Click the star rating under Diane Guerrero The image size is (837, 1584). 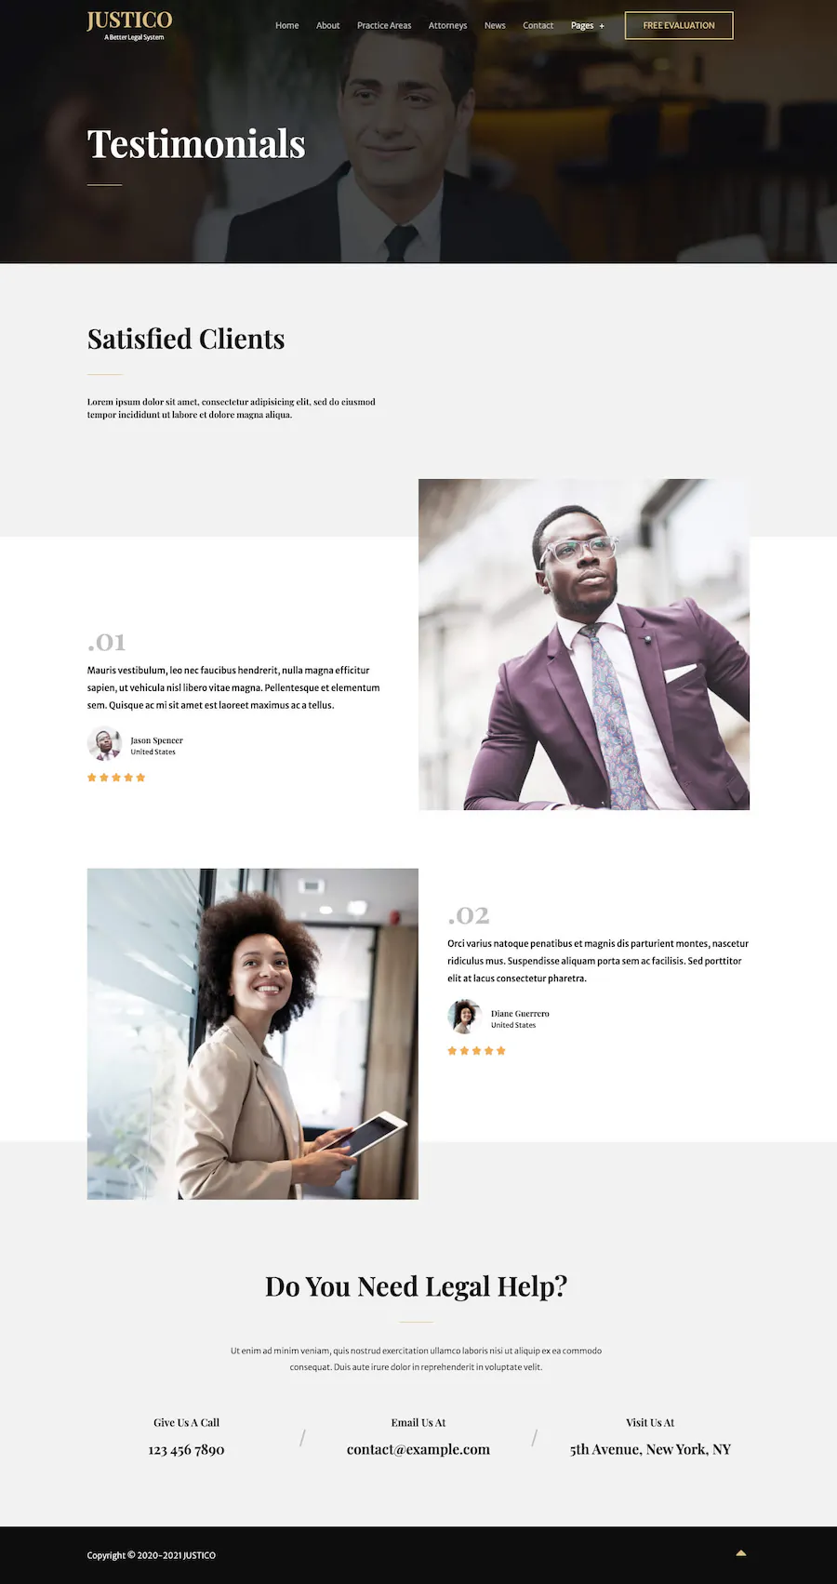coord(476,1050)
